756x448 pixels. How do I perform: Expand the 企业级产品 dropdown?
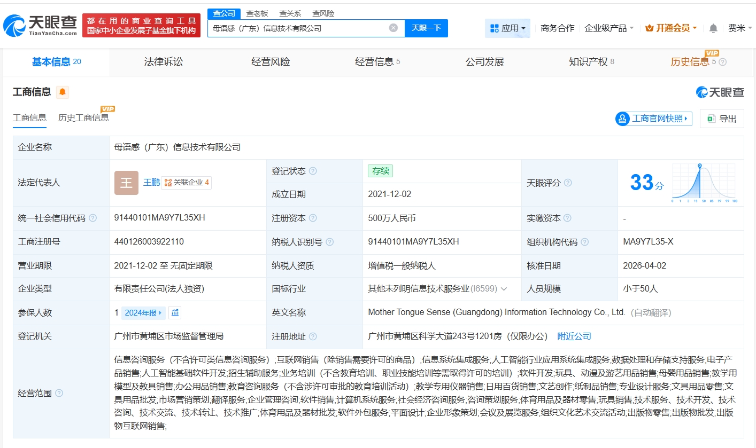[x=609, y=28]
